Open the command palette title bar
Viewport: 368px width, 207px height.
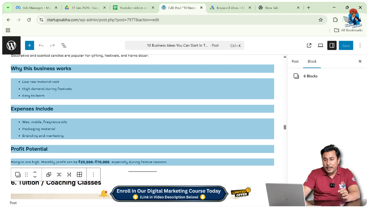(x=184, y=46)
